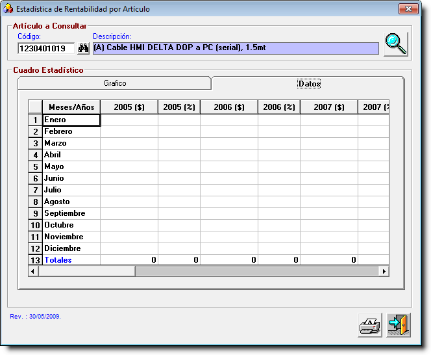Image resolution: width=431 pixels, height=355 pixels.
Task: Select the Julio row cell
Action: [x=71, y=191]
